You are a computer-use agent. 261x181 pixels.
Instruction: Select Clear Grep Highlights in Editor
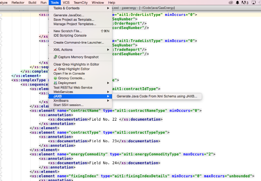pyautogui.click(x=81, y=64)
